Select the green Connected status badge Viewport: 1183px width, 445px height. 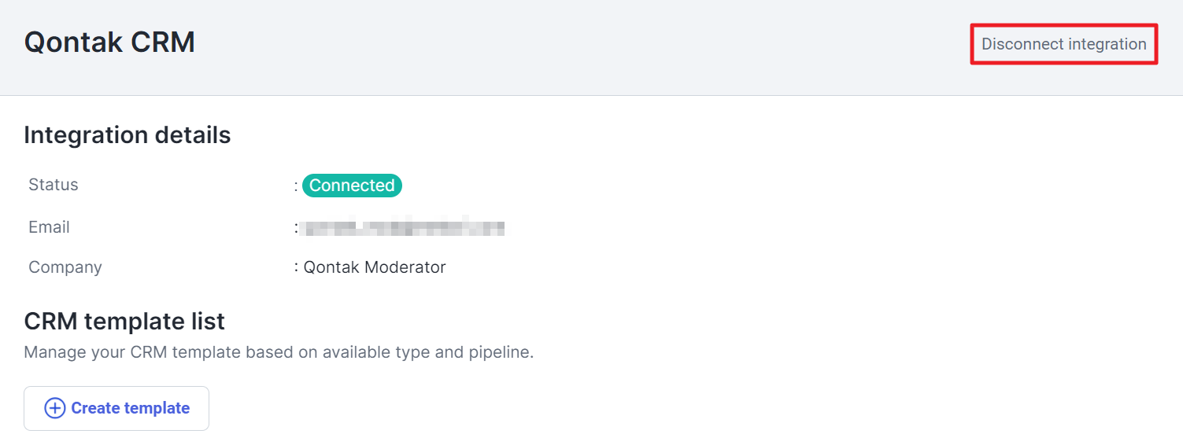[352, 186]
